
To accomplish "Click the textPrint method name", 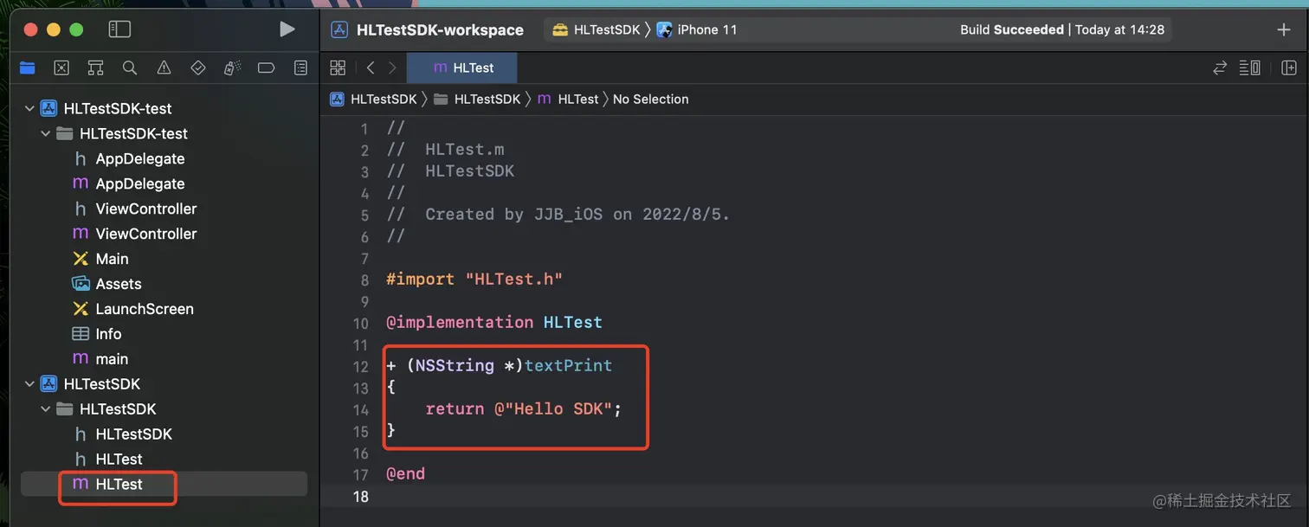I will click(x=568, y=365).
